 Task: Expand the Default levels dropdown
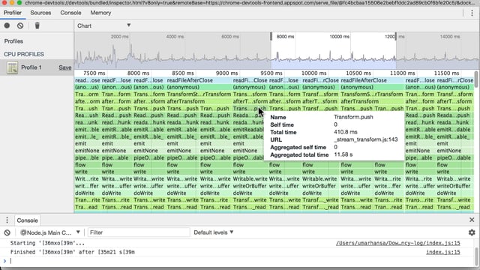coord(213,232)
